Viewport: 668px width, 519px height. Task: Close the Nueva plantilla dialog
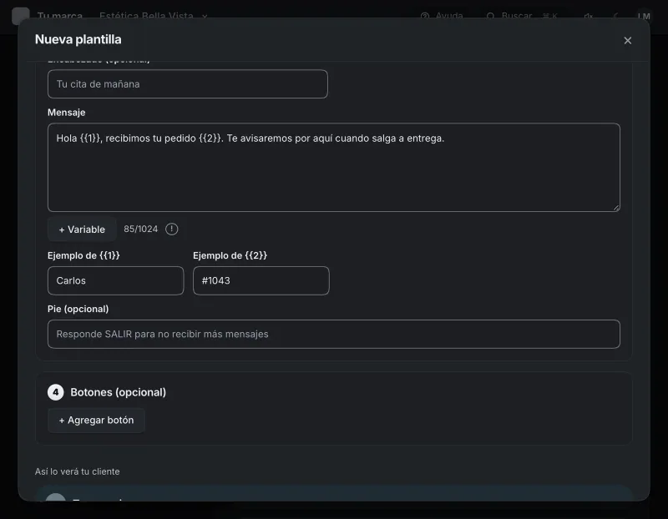tap(627, 40)
